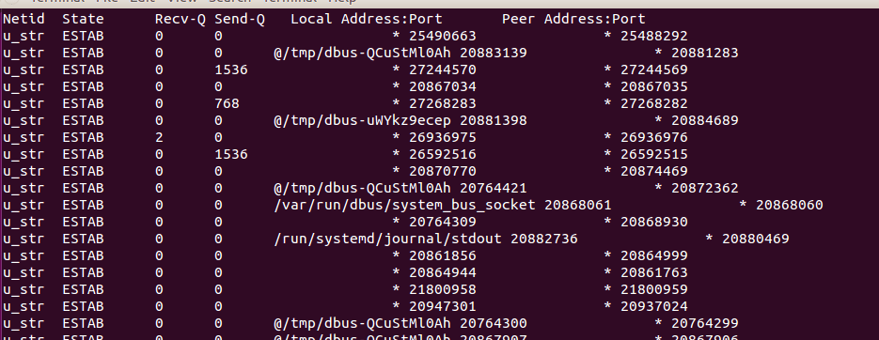Click local port number 21800958
879x340 pixels.
pos(442,289)
